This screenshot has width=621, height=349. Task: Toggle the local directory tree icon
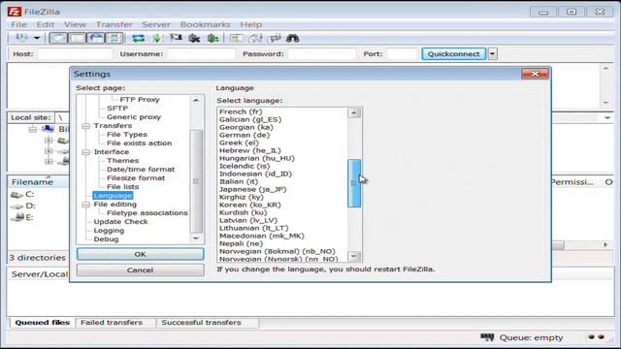point(77,38)
